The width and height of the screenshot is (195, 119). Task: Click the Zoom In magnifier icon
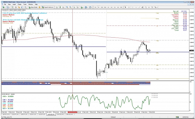pyautogui.click(x=67, y=7)
